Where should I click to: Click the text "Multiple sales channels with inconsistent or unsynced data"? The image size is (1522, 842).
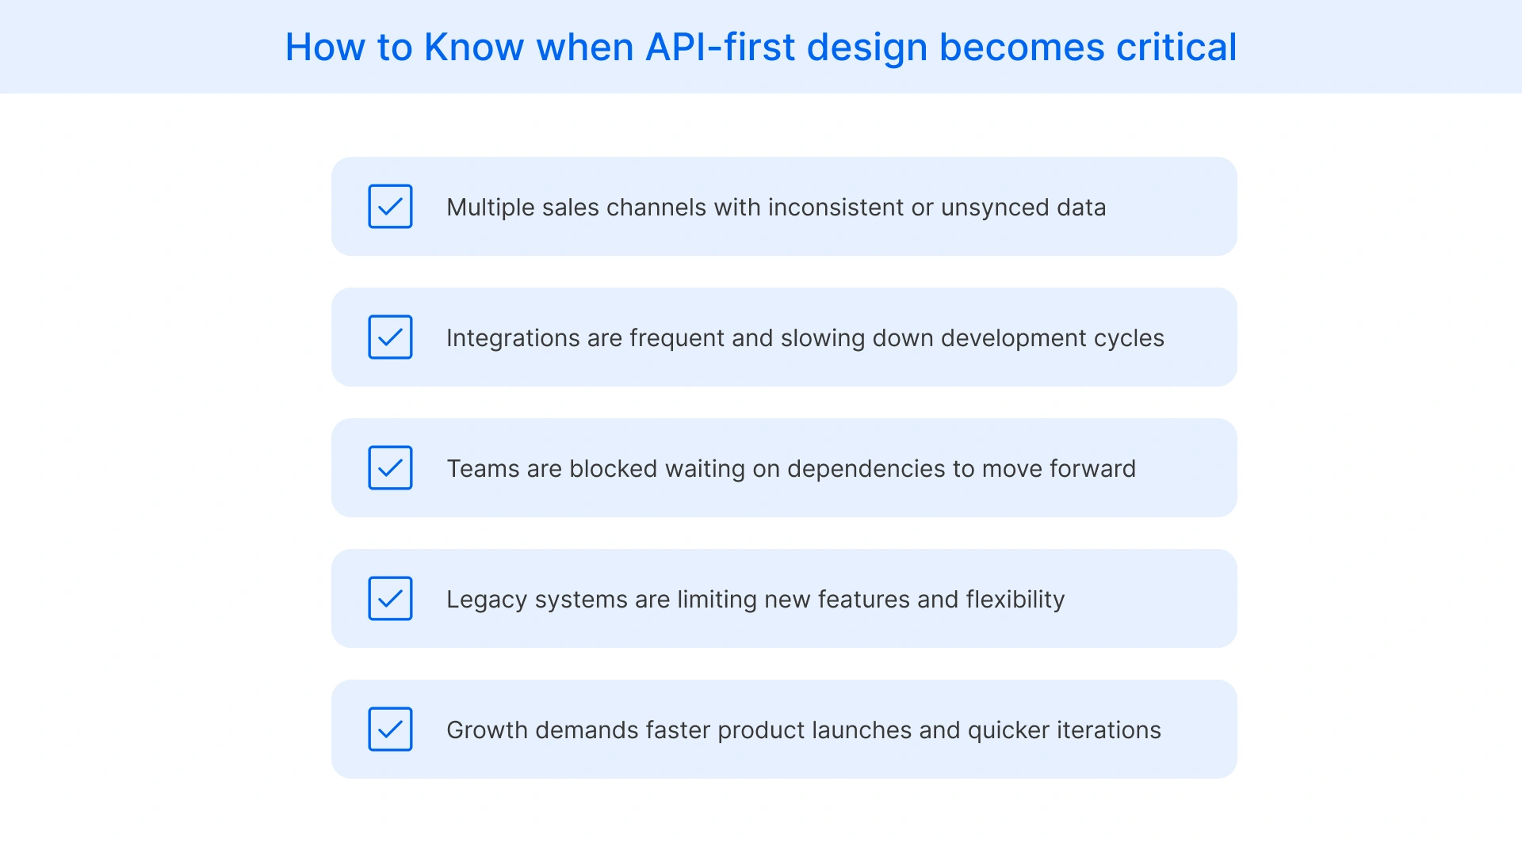tap(777, 208)
